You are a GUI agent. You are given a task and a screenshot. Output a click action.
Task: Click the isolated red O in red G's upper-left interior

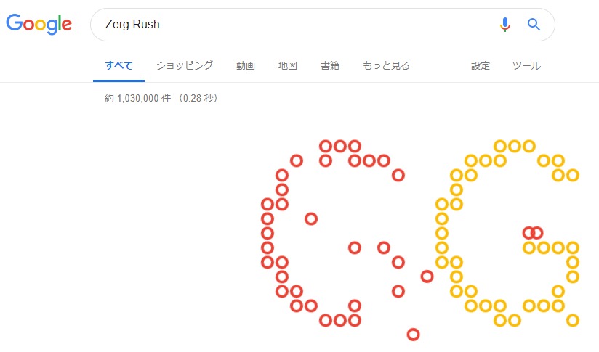pos(311,218)
